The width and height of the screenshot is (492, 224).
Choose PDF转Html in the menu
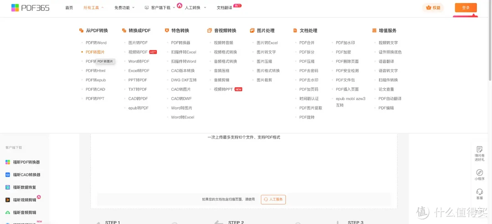[x=95, y=71]
